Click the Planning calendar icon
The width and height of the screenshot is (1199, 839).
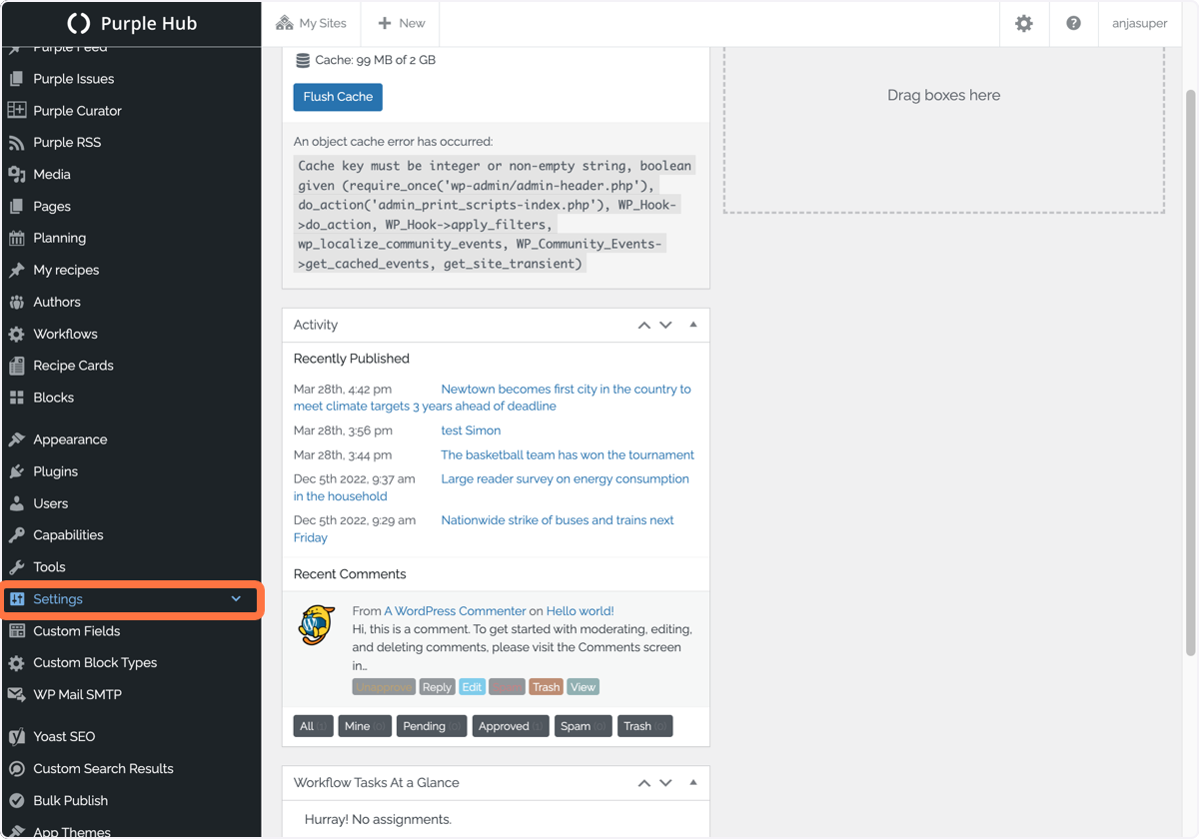(16, 239)
